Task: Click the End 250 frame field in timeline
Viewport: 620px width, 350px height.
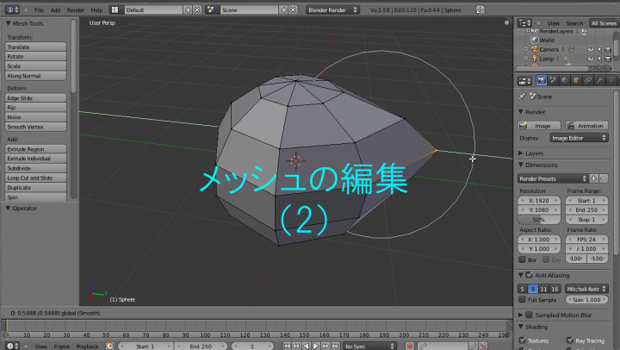Action: 199,346
